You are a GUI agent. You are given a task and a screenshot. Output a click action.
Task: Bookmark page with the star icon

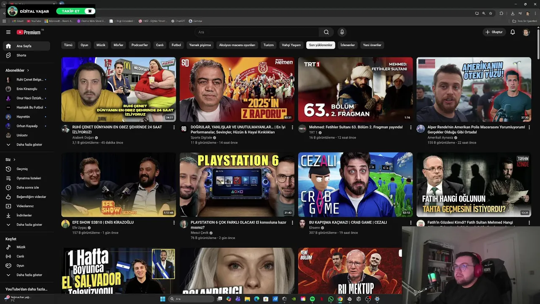490,13
